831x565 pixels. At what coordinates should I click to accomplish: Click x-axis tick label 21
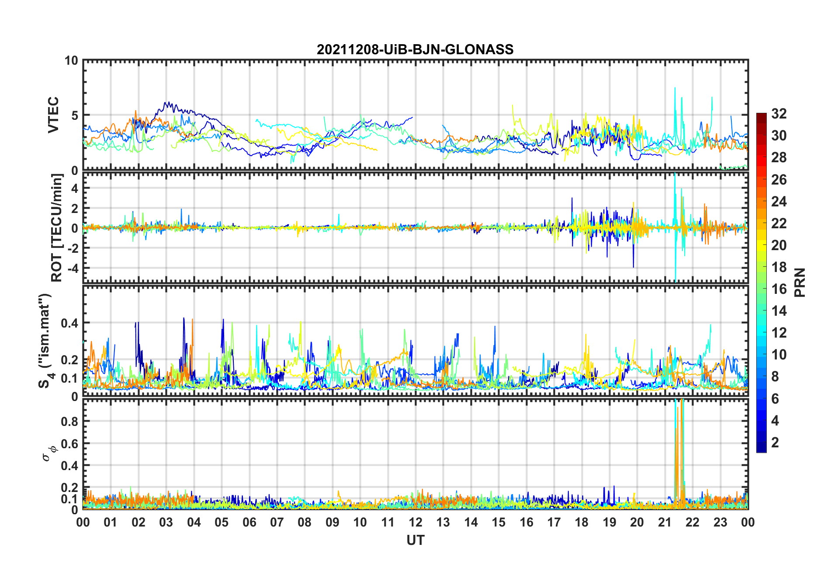click(x=665, y=522)
